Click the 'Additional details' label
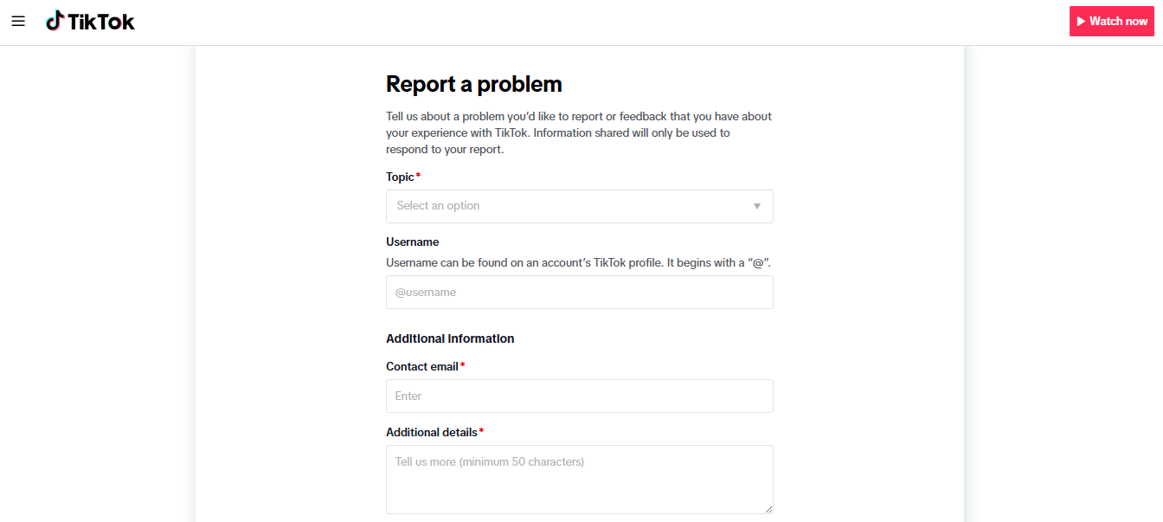 click(x=432, y=432)
